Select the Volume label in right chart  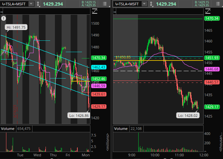click(x=121, y=129)
